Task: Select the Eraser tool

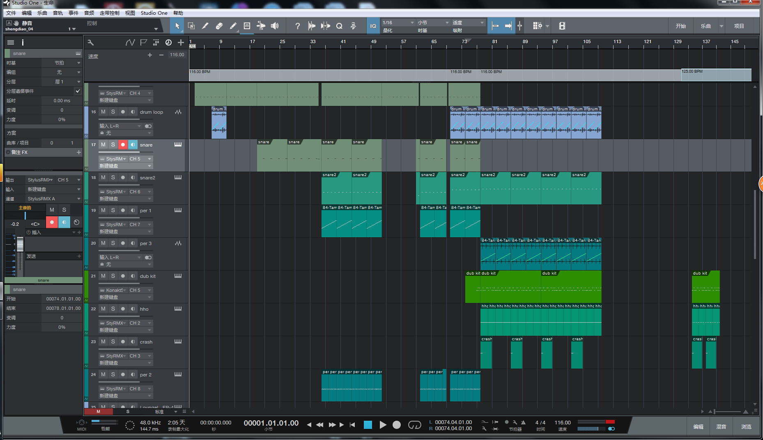Action: [219, 26]
